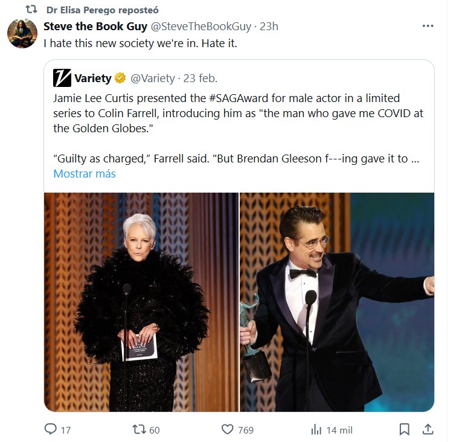
Task: Open Colin Farrell photo with trophy
Action: pos(337,302)
